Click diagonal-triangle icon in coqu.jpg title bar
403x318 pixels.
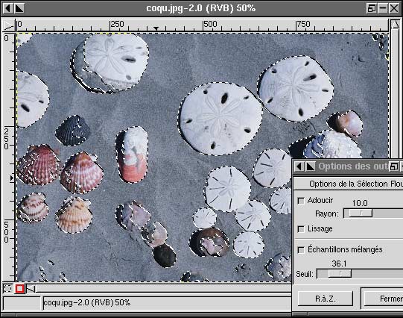click(19, 8)
